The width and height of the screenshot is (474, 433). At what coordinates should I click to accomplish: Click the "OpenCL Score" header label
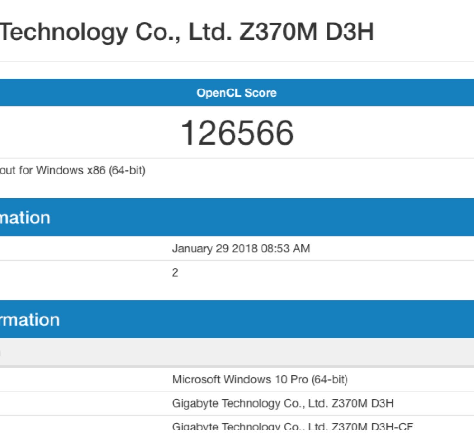236,93
